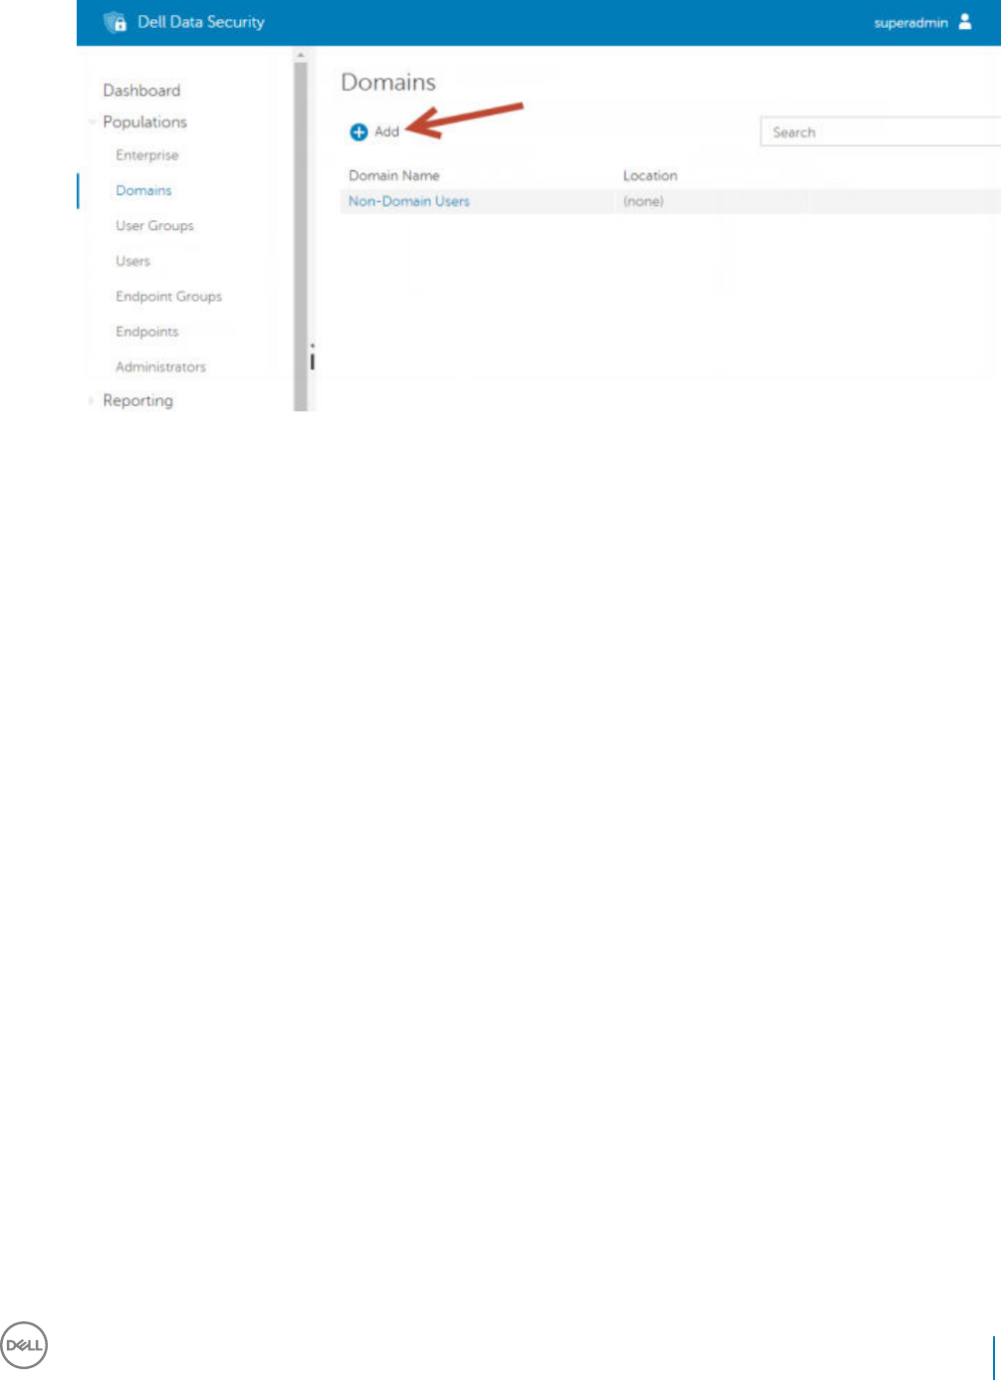
Task: Select Domains in the sidebar
Action: 143,190
